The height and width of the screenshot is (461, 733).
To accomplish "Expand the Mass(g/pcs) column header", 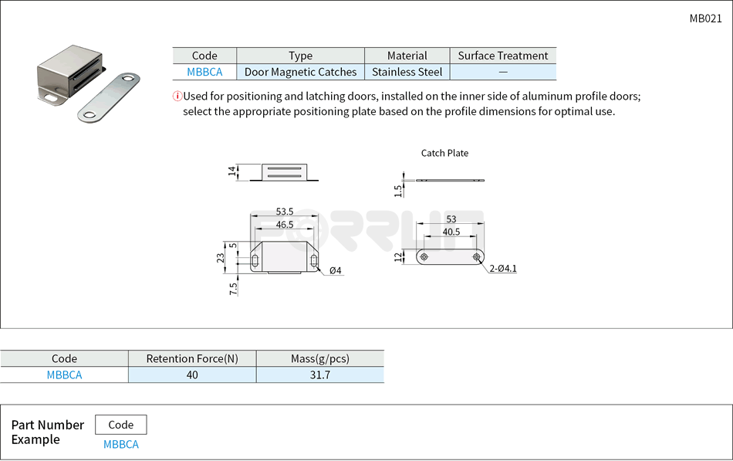I will [x=320, y=358].
